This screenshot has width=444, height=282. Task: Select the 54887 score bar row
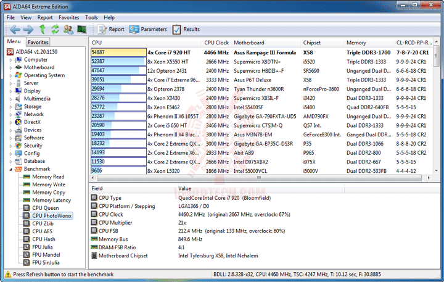[118, 52]
